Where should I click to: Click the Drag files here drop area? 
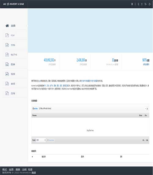90,127
